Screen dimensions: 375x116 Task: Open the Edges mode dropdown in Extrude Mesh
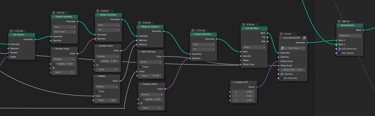click(254, 47)
